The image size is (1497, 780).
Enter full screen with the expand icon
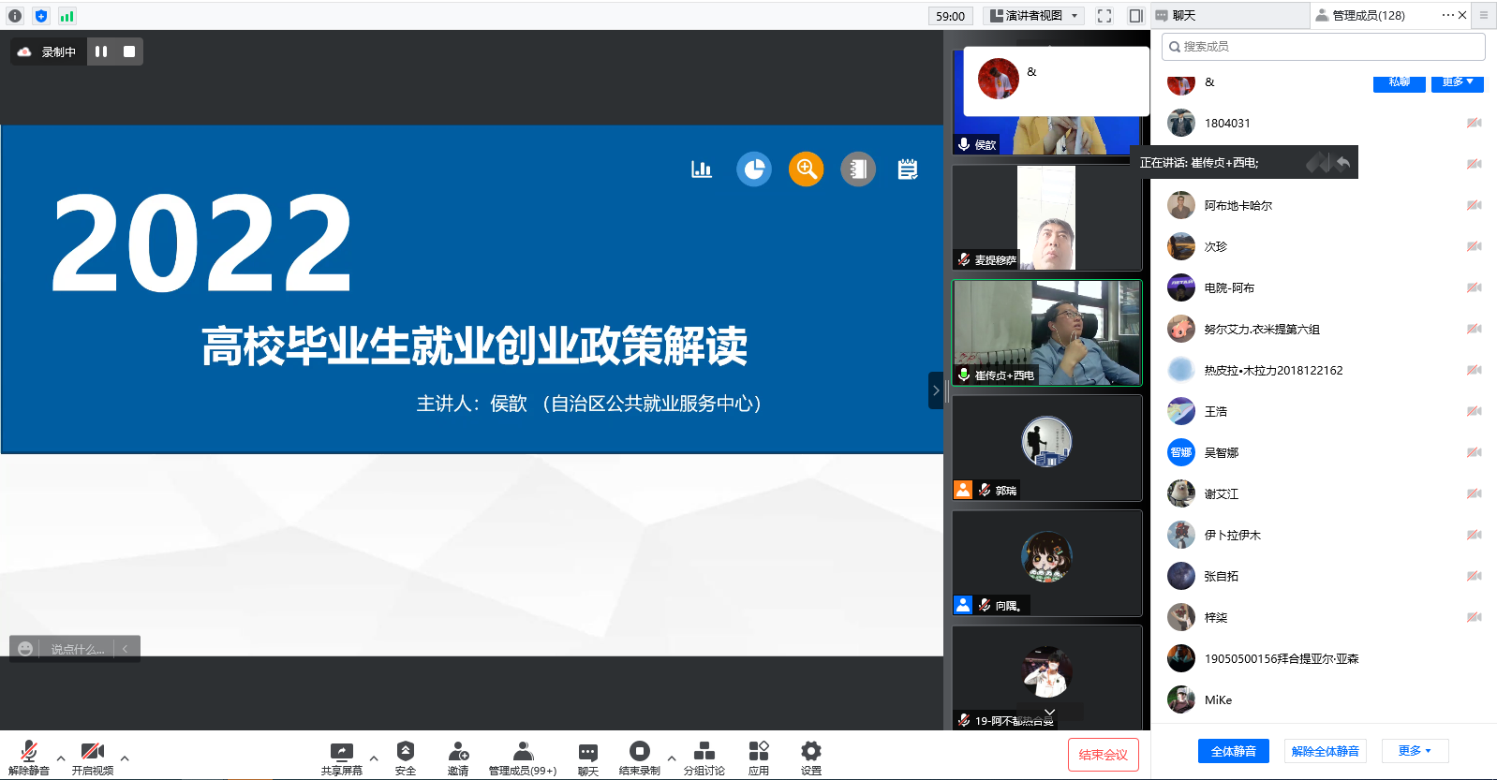click(1104, 16)
